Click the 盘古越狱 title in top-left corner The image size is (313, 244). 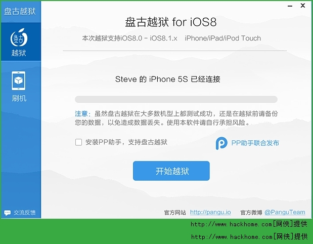pyautogui.click(x=20, y=11)
